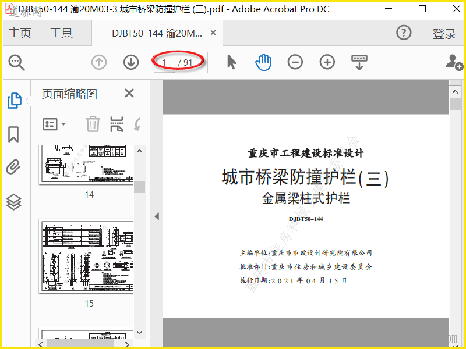Zoom out with the minus icon
The image size is (466, 349).
(x=295, y=62)
